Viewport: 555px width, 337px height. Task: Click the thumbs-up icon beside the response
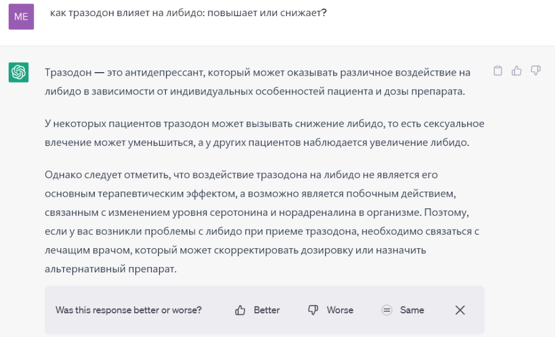(517, 71)
